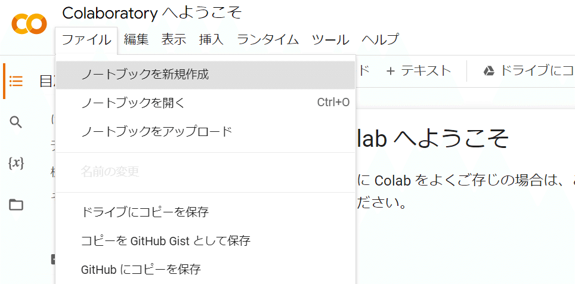The image size is (575, 284).
Task: Select ノートブックをアップロード menu entry
Action: tap(156, 131)
